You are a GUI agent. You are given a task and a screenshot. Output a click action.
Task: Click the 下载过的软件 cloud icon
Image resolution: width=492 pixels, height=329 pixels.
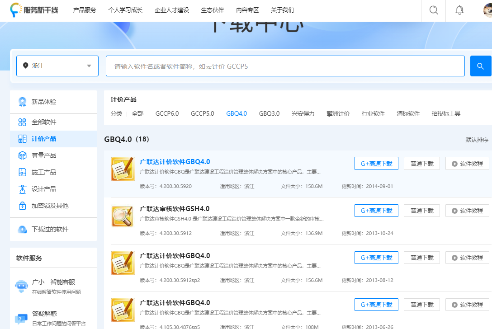coord(22,229)
